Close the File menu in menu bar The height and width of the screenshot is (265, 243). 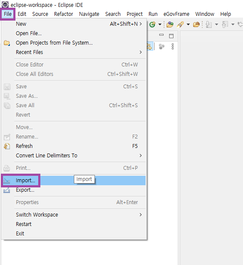point(8,14)
